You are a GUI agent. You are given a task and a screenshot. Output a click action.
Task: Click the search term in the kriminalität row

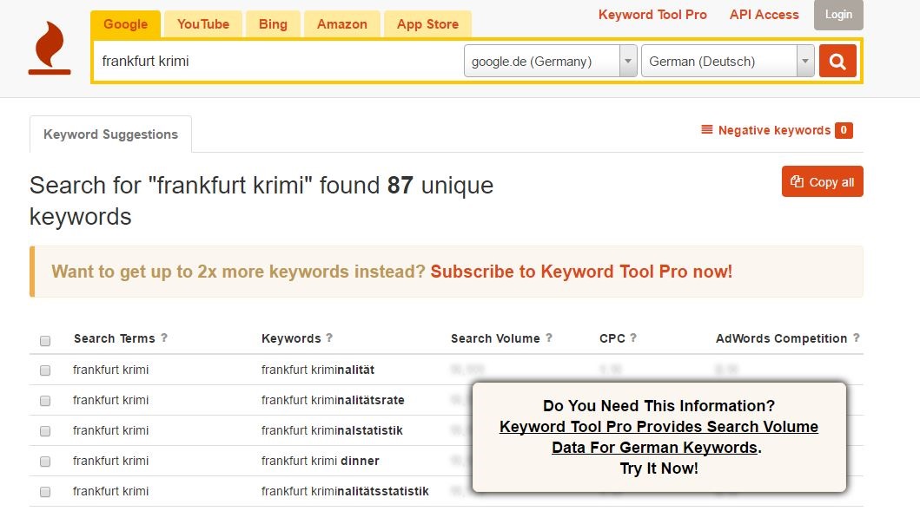pyautogui.click(x=111, y=370)
